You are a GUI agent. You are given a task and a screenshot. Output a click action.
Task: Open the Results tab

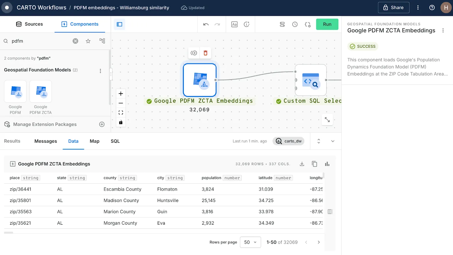click(x=12, y=141)
